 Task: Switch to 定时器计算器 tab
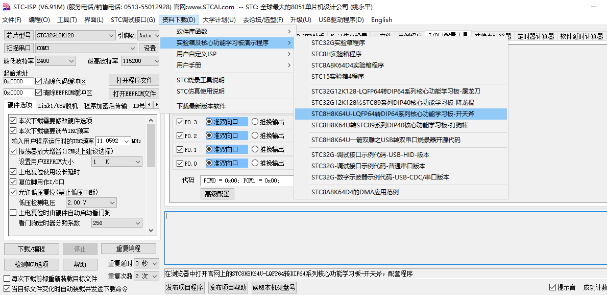(x=536, y=36)
